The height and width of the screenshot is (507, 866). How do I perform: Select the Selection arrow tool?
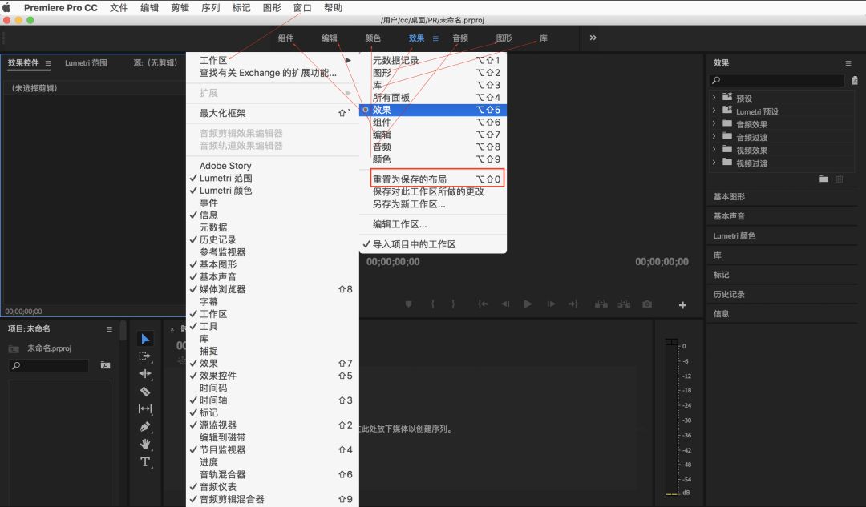(x=145, y=339)
